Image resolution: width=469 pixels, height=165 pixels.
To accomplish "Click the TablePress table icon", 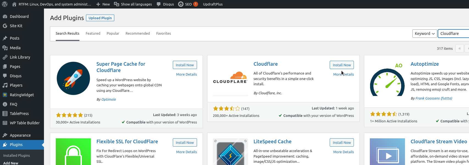I will click(5, 114).
